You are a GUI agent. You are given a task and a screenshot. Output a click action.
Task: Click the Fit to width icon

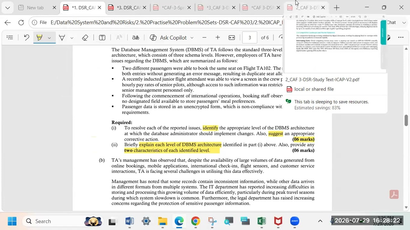pyautogui.click(x=232, y=38)
